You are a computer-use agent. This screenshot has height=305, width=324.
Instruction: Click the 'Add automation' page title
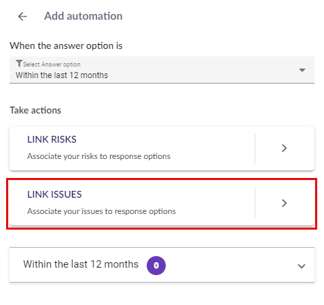84,16
